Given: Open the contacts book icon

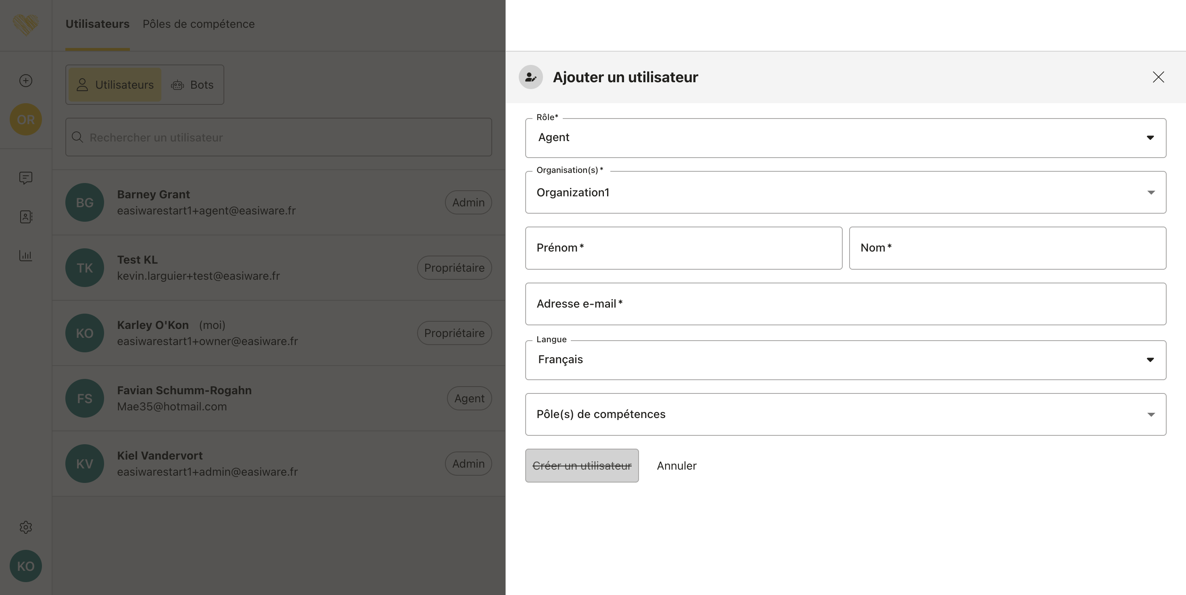Looking at the screenshot, I should pyautogui.click(x=26, y=217).
